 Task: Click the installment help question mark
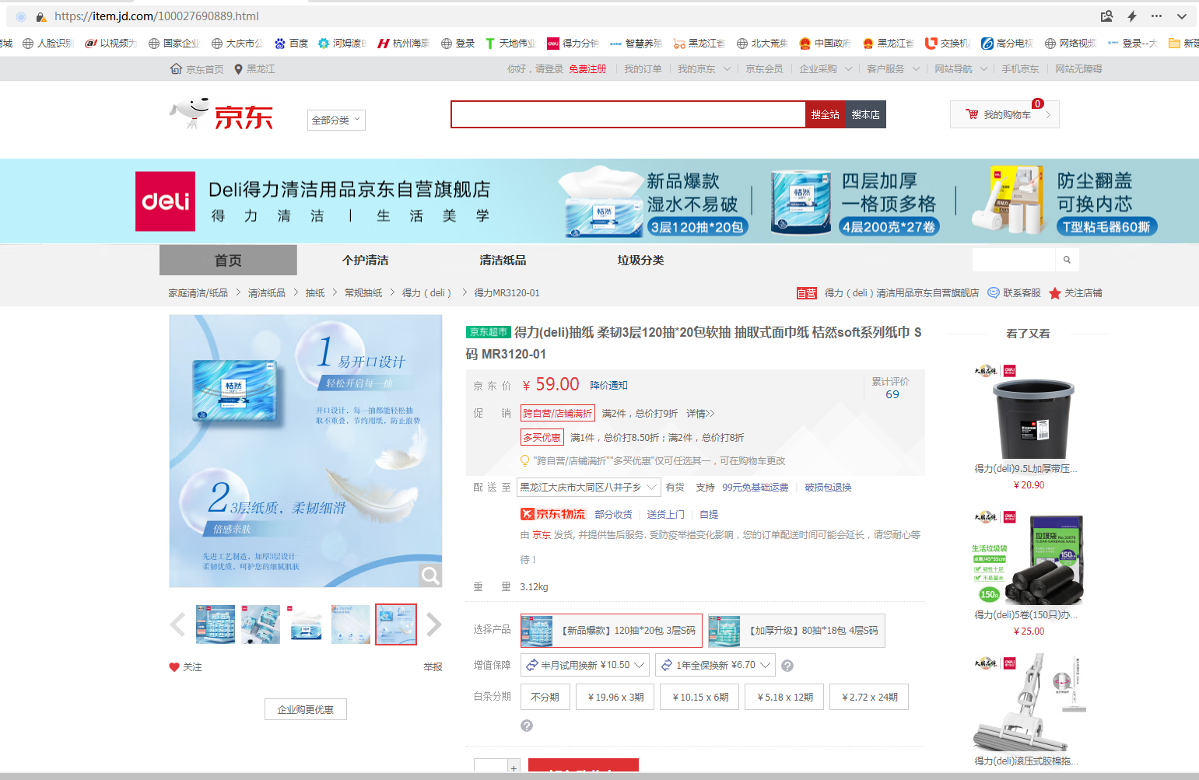pos(527,726)
